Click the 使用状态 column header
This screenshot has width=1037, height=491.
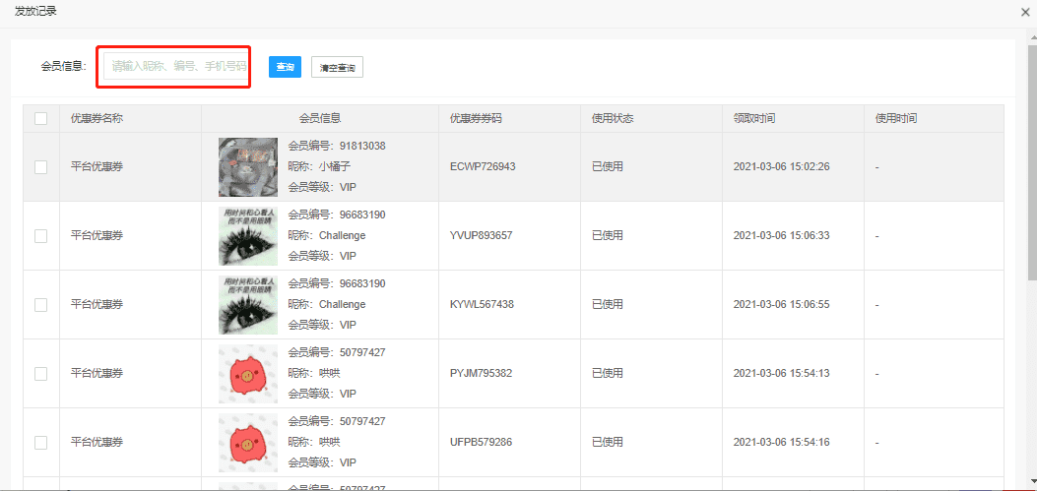click(x=613, y=118)
